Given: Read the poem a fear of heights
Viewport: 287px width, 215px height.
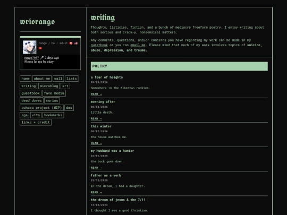Looking at the screenshot, I should [x=96, y=94].
